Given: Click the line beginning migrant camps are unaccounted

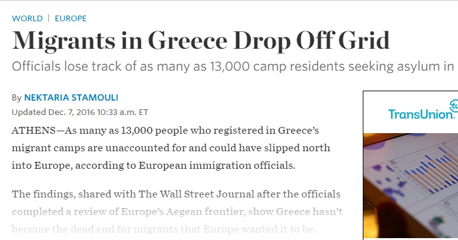Looking at the screenshot, I should tap(171, 148).
